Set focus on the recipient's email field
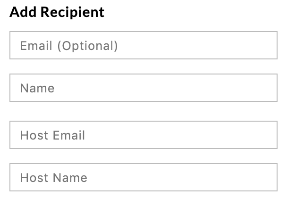This screenshot has height=198, width=287. pos(143,46)
